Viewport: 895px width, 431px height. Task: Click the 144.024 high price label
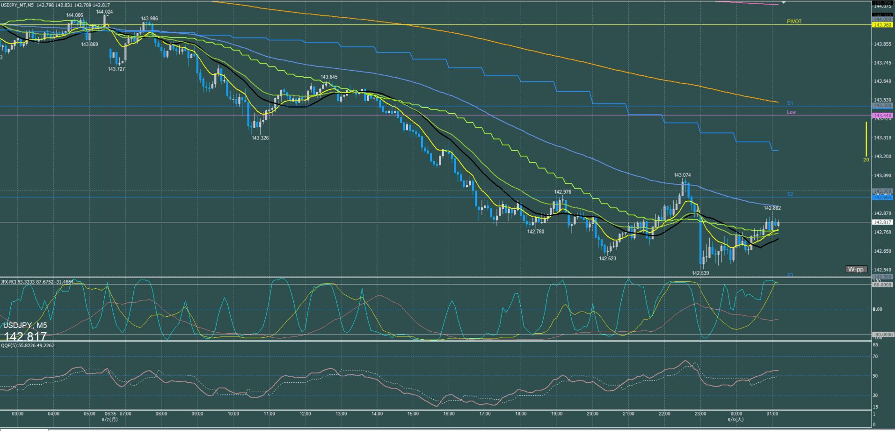point(104,12)
